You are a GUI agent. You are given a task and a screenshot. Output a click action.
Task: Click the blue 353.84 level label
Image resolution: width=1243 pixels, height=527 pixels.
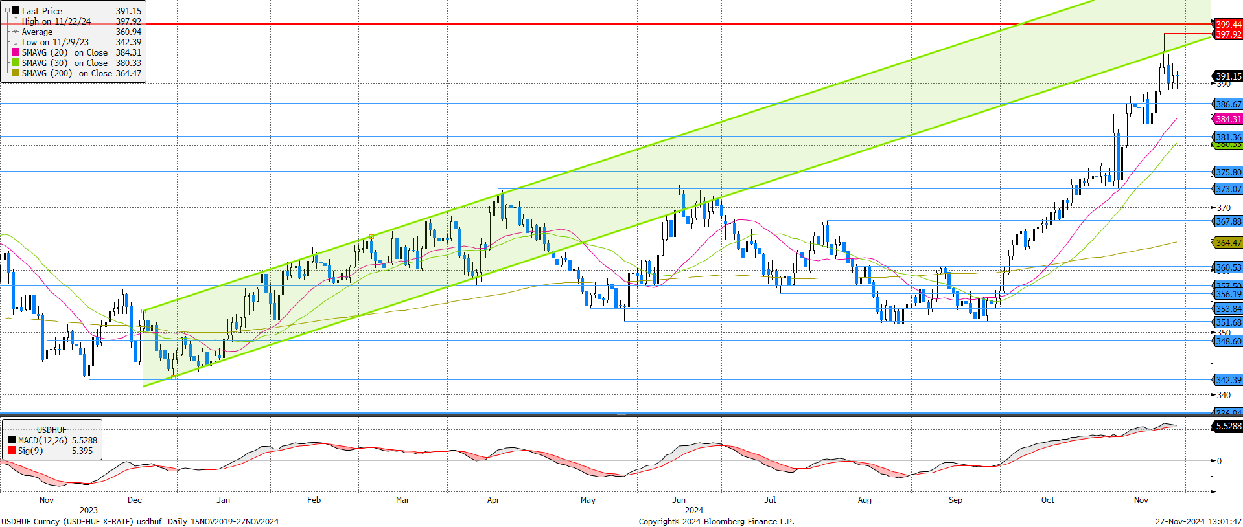(x=1227, y=309)
